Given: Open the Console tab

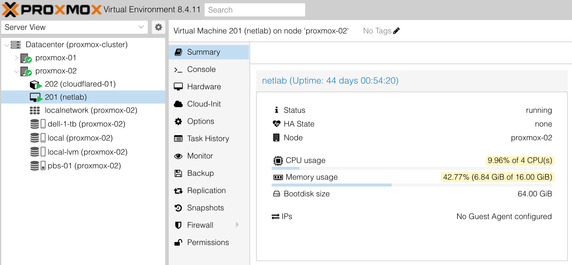Looking at the screenshot, I should tap(201, 69).
